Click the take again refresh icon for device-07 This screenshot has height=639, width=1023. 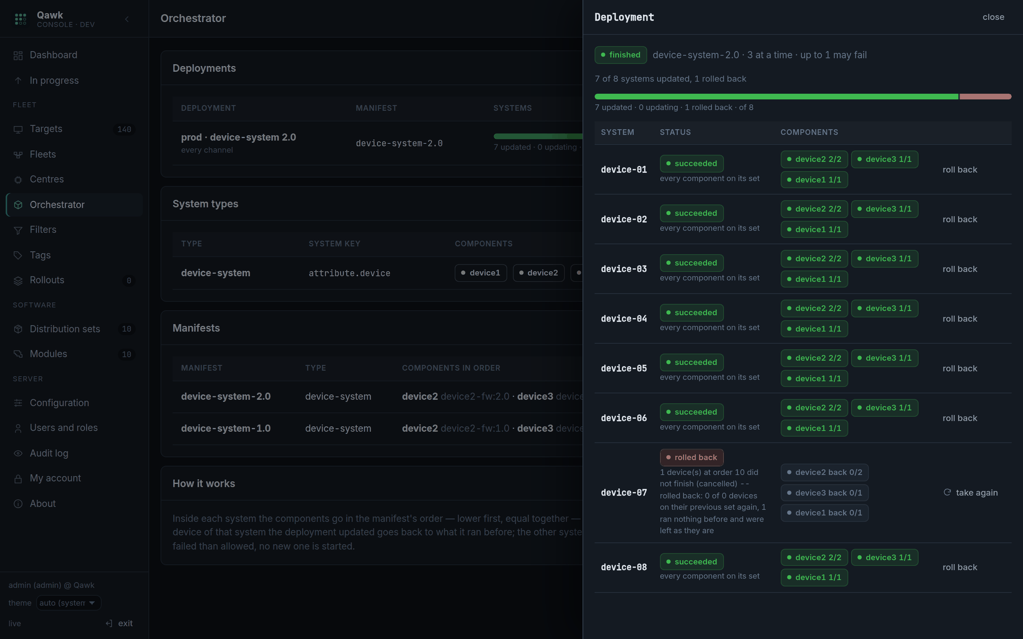click(947, 492)
